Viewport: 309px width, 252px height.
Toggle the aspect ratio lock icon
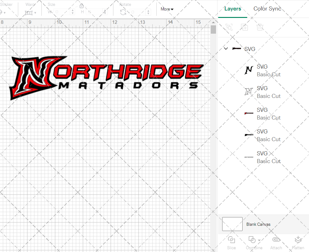coord(82,6)
